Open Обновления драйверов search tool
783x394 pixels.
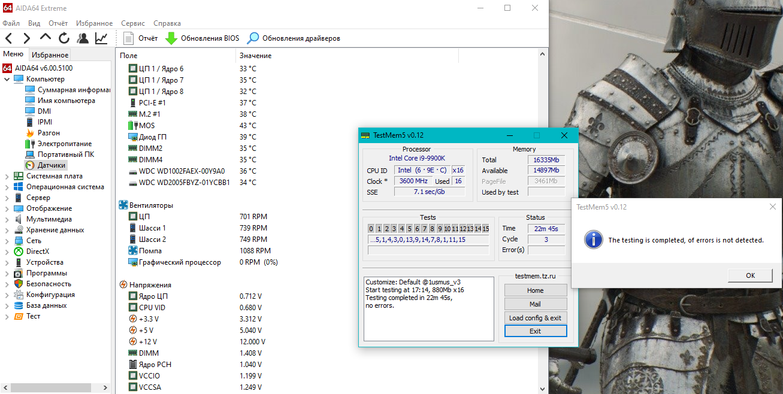click(294, 38)
